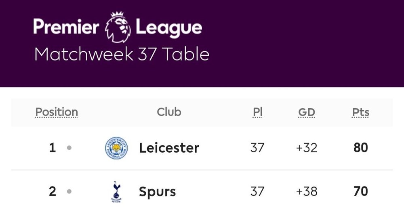Click the League word in the header logo
Viewport: 404px width, 212px height.
click(x=169, y=28)
